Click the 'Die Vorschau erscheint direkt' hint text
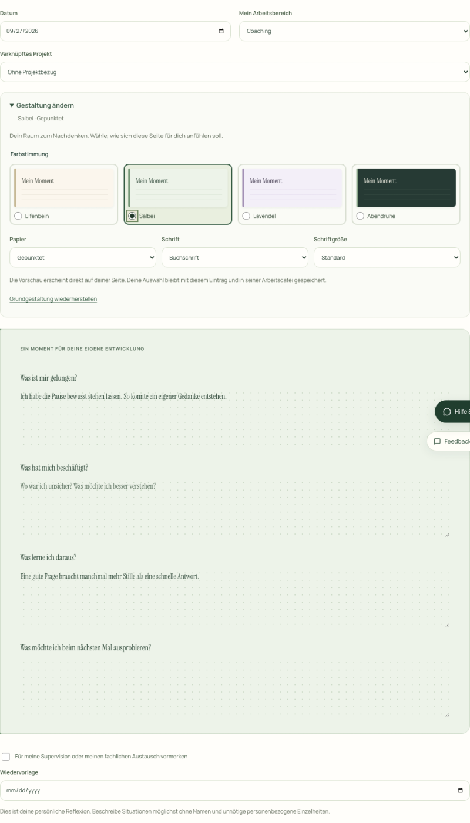Screen dimensions: 470x823 (x=168, y=280)
